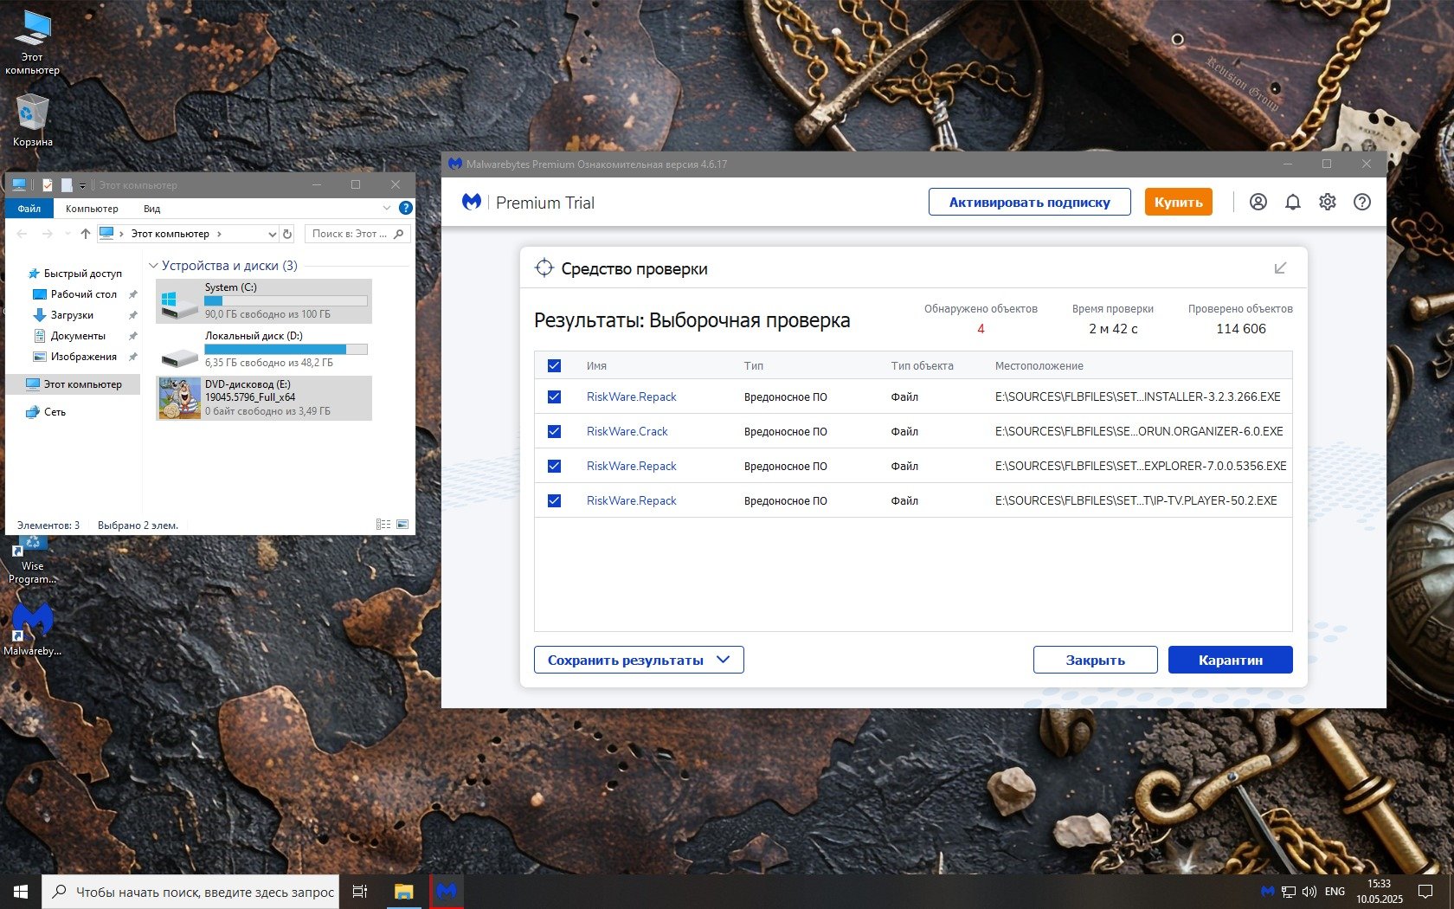Collapse the Devices and drives group
The image size is (1454, 909).
[x=153, y=266]
